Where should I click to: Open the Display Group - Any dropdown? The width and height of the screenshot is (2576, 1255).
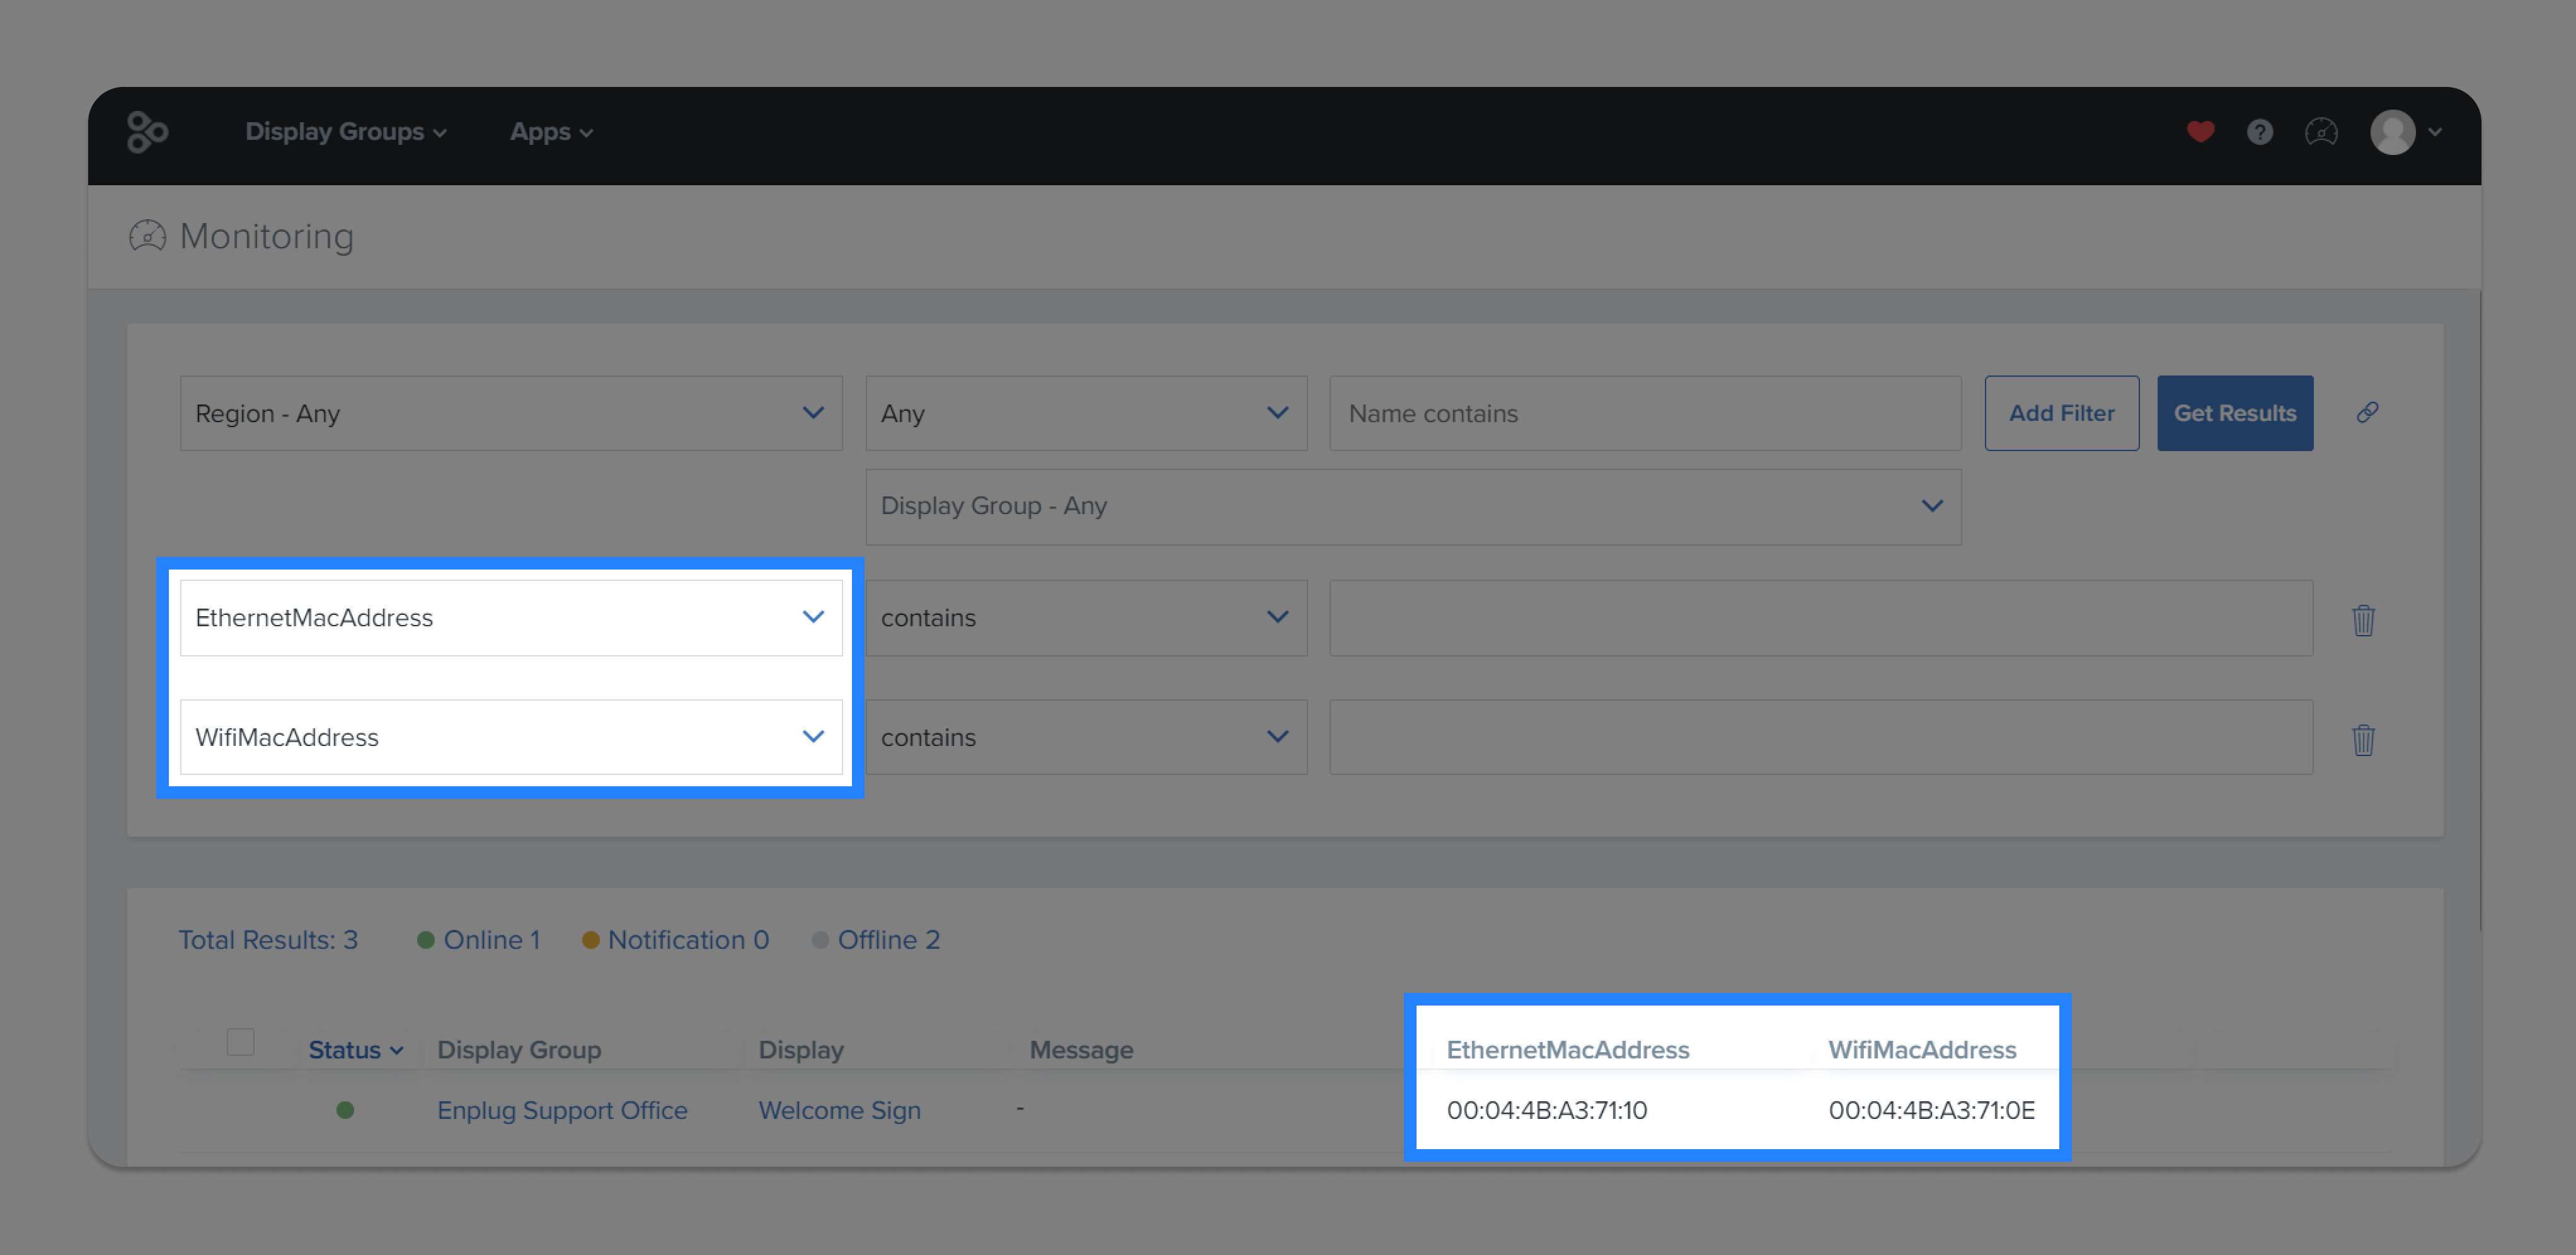pyautogui.click(x=1413, y=507)
